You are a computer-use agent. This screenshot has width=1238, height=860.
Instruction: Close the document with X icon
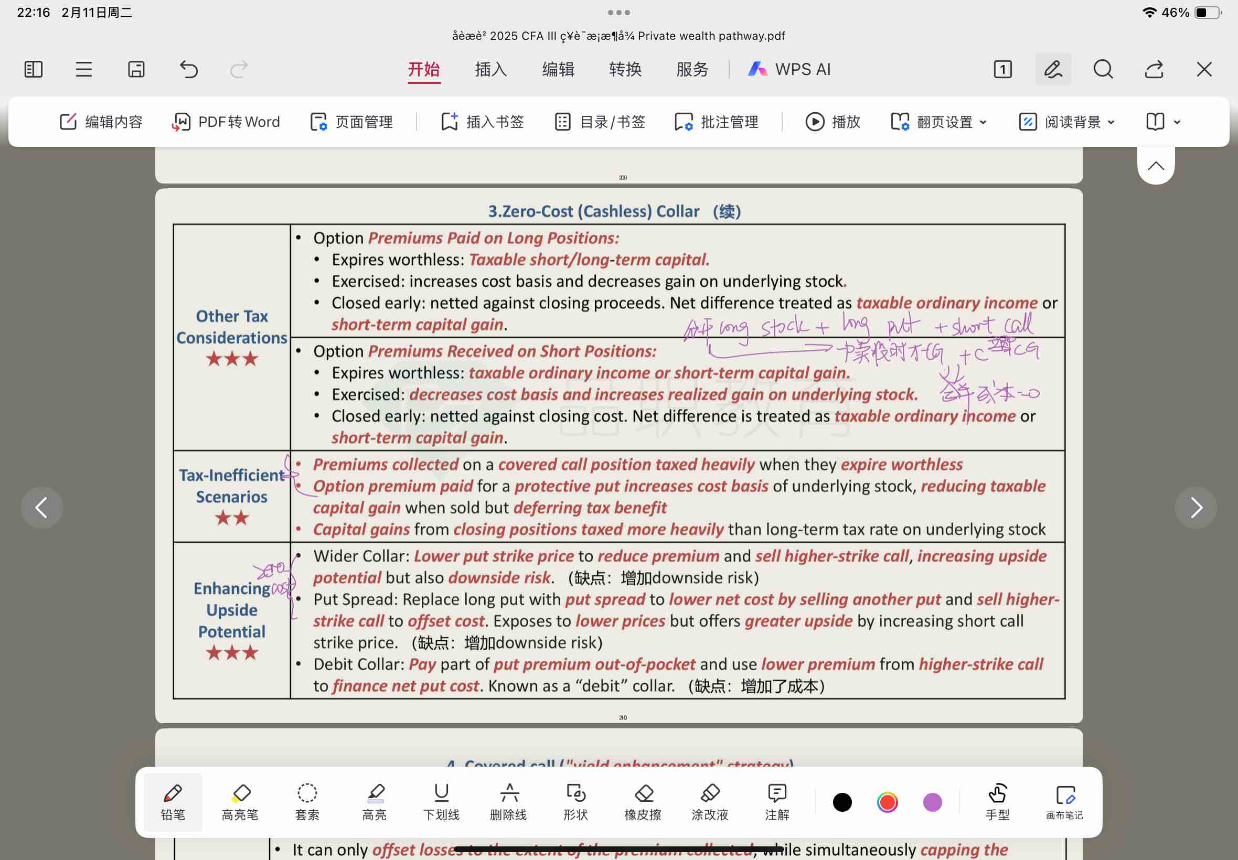tap(1204, 70)
